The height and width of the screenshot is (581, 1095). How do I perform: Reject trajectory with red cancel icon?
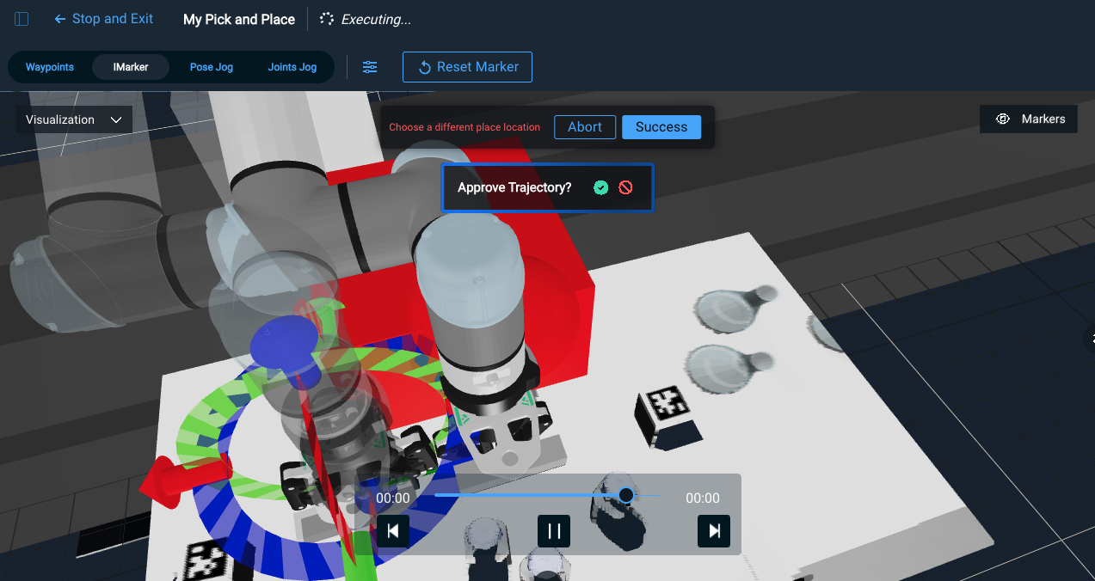625,187
